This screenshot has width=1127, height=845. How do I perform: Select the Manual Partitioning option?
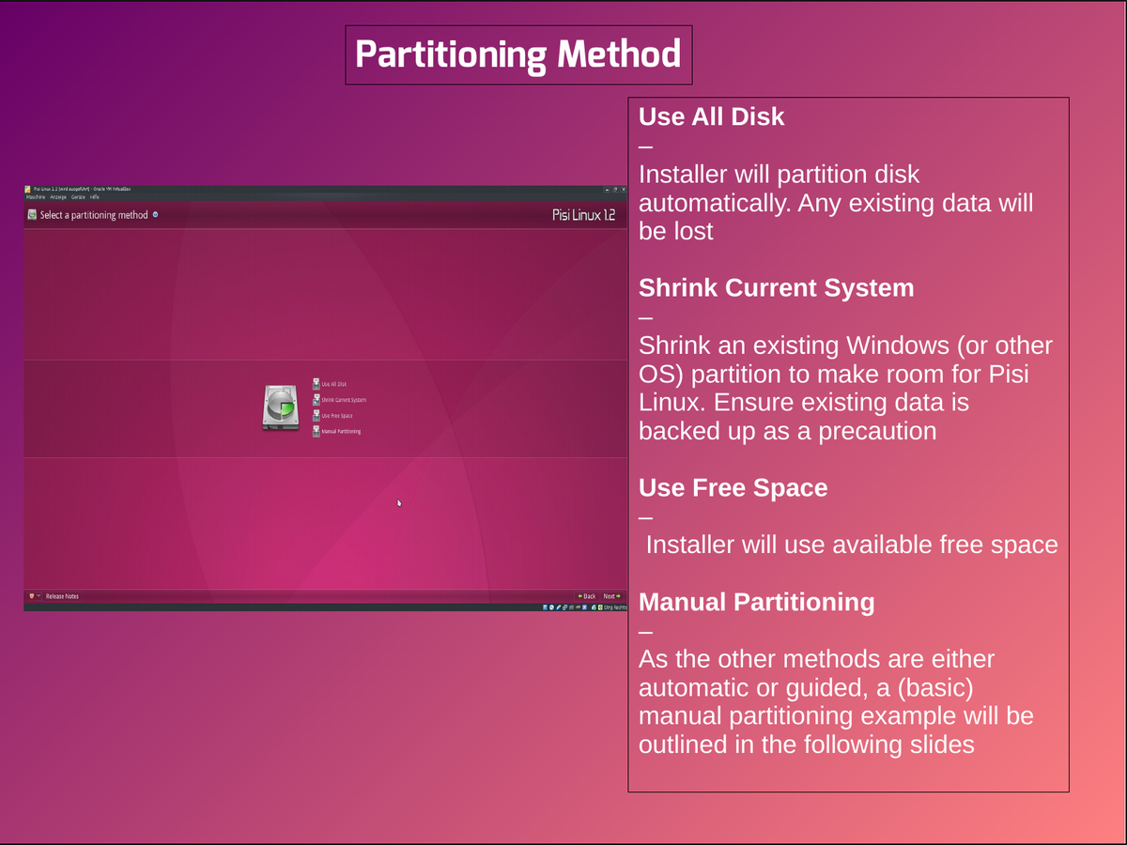(341, 431)
